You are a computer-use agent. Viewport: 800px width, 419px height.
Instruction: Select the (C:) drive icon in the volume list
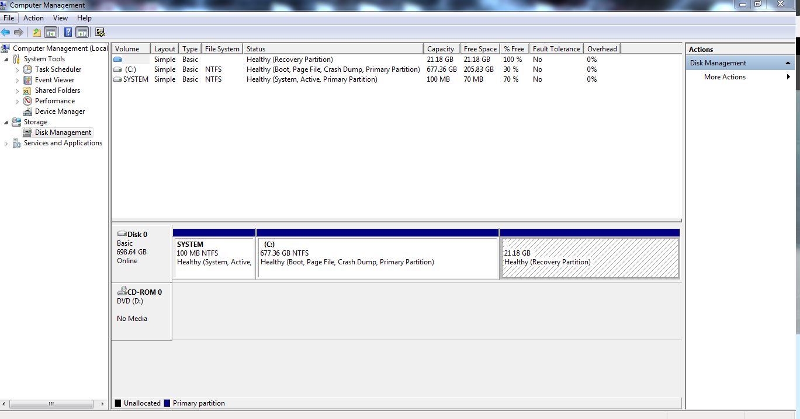[117, 69]
